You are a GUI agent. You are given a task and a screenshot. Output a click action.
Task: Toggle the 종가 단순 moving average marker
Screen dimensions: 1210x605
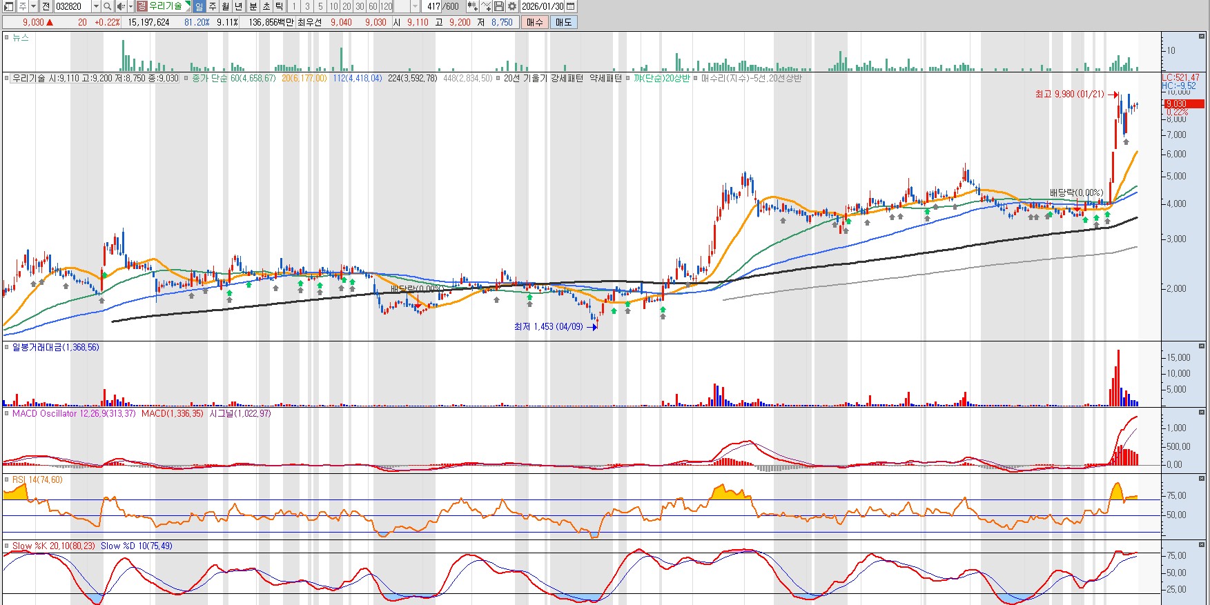(x=186, y=79)
